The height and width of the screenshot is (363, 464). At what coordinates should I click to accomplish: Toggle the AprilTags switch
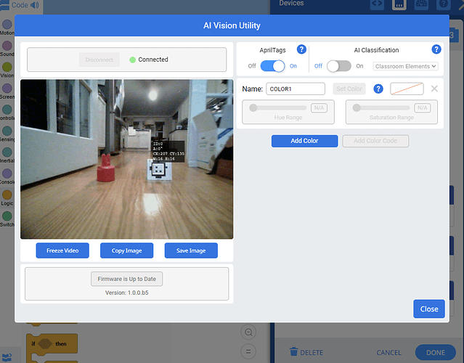tap(272, 66)
